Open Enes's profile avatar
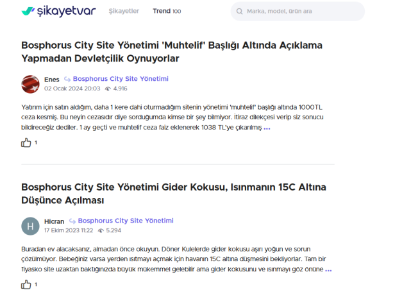The width and height of the screenshot is (411, 306). (x=30, y=84)
